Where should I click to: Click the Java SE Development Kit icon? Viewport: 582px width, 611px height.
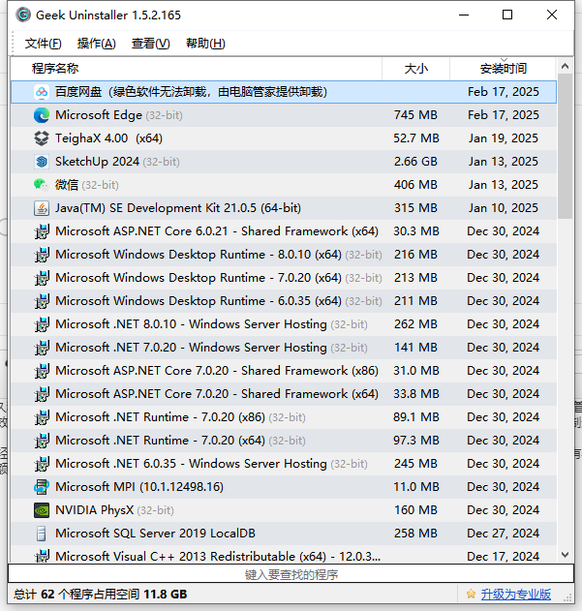pos(42,208)
